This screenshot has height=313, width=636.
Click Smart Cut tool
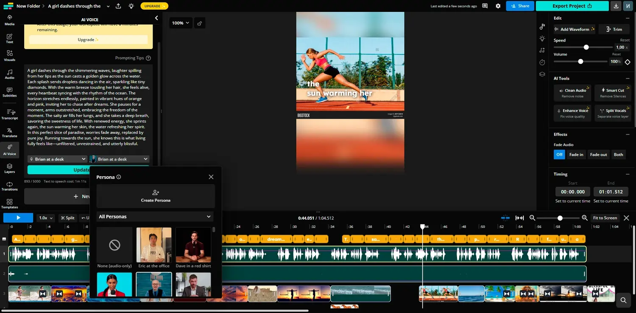613,93
